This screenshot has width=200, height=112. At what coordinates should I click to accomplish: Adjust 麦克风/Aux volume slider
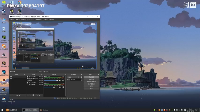(51, 81)
